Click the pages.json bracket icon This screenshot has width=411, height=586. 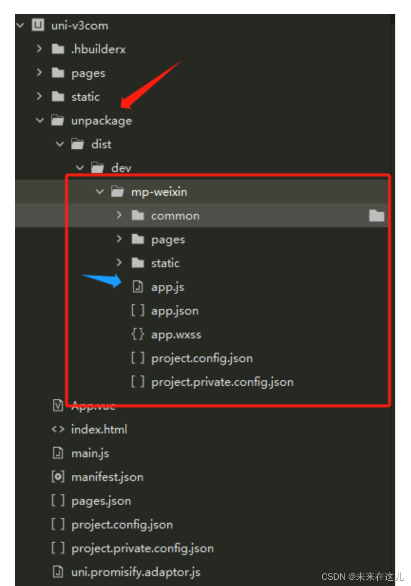(x=58, y=500)
